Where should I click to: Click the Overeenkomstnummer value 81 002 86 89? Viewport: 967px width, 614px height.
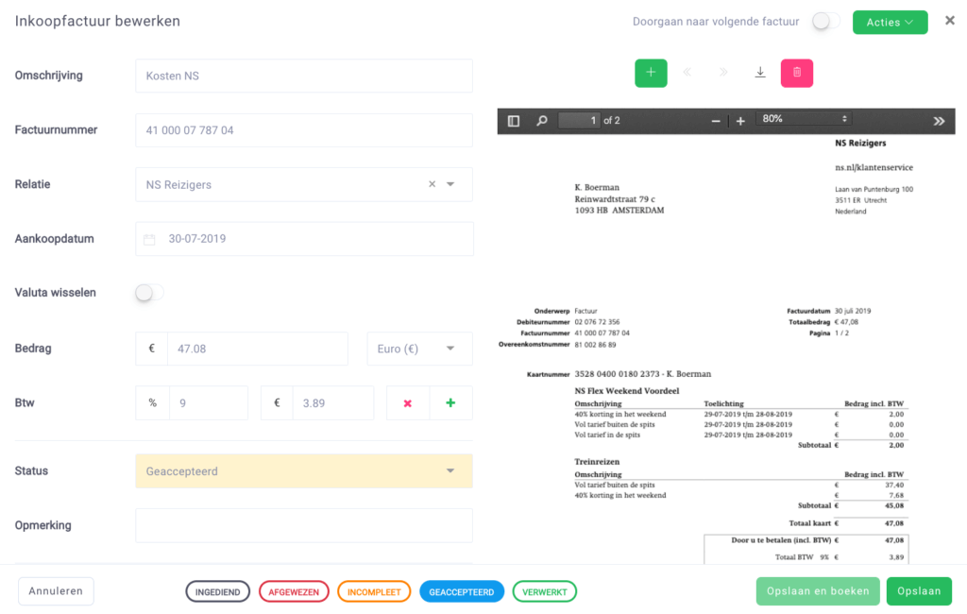pyautogui.click(x=595, y=345)
